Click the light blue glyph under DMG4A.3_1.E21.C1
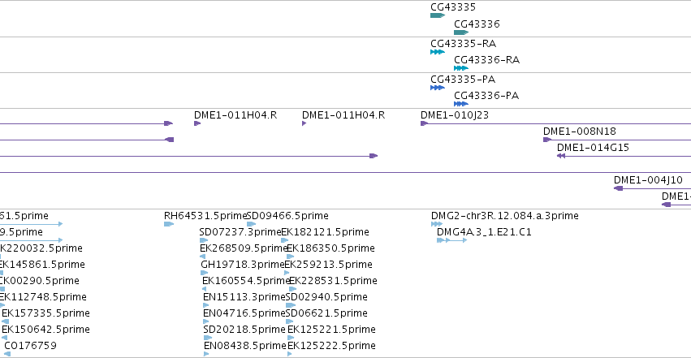This screenshot has height=358, width=691. click(x=451, y=240)
